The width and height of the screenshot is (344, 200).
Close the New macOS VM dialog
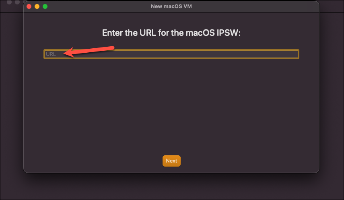click(29, 6)
